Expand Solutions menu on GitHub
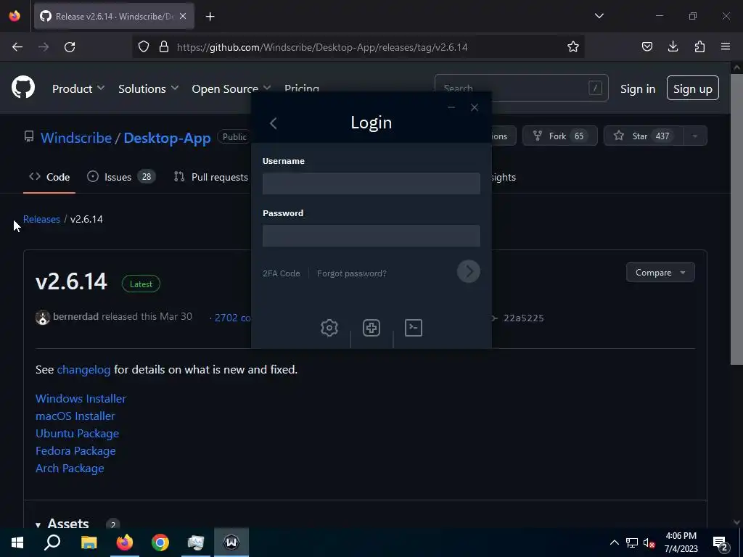 pos(148,88)
